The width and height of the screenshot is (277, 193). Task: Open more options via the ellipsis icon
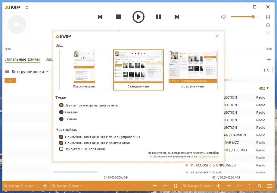click(239, 186)
